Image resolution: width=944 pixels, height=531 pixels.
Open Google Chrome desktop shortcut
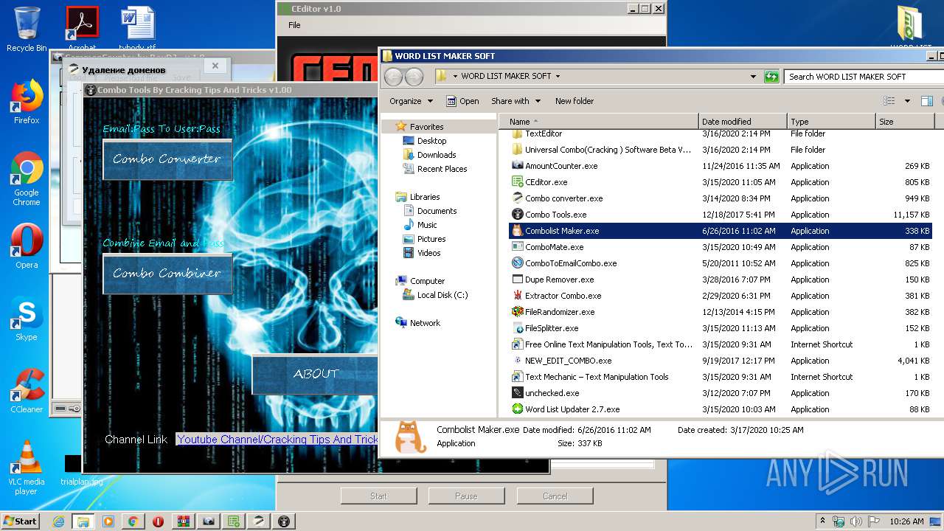click(27, 179)
